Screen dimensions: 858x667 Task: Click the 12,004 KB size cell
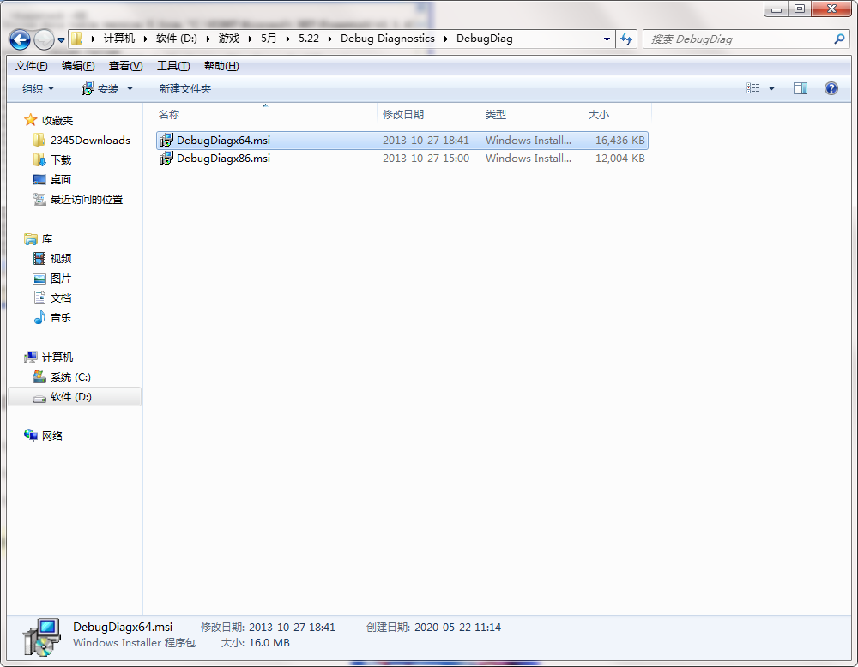click(620, 159)
